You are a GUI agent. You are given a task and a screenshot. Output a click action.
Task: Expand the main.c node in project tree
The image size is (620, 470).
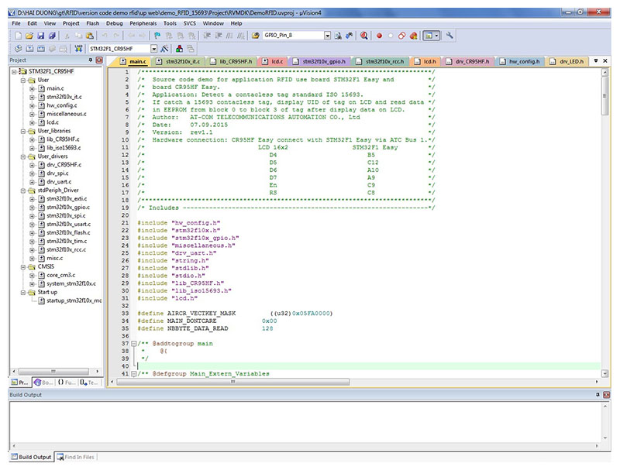tap(33, 88)
